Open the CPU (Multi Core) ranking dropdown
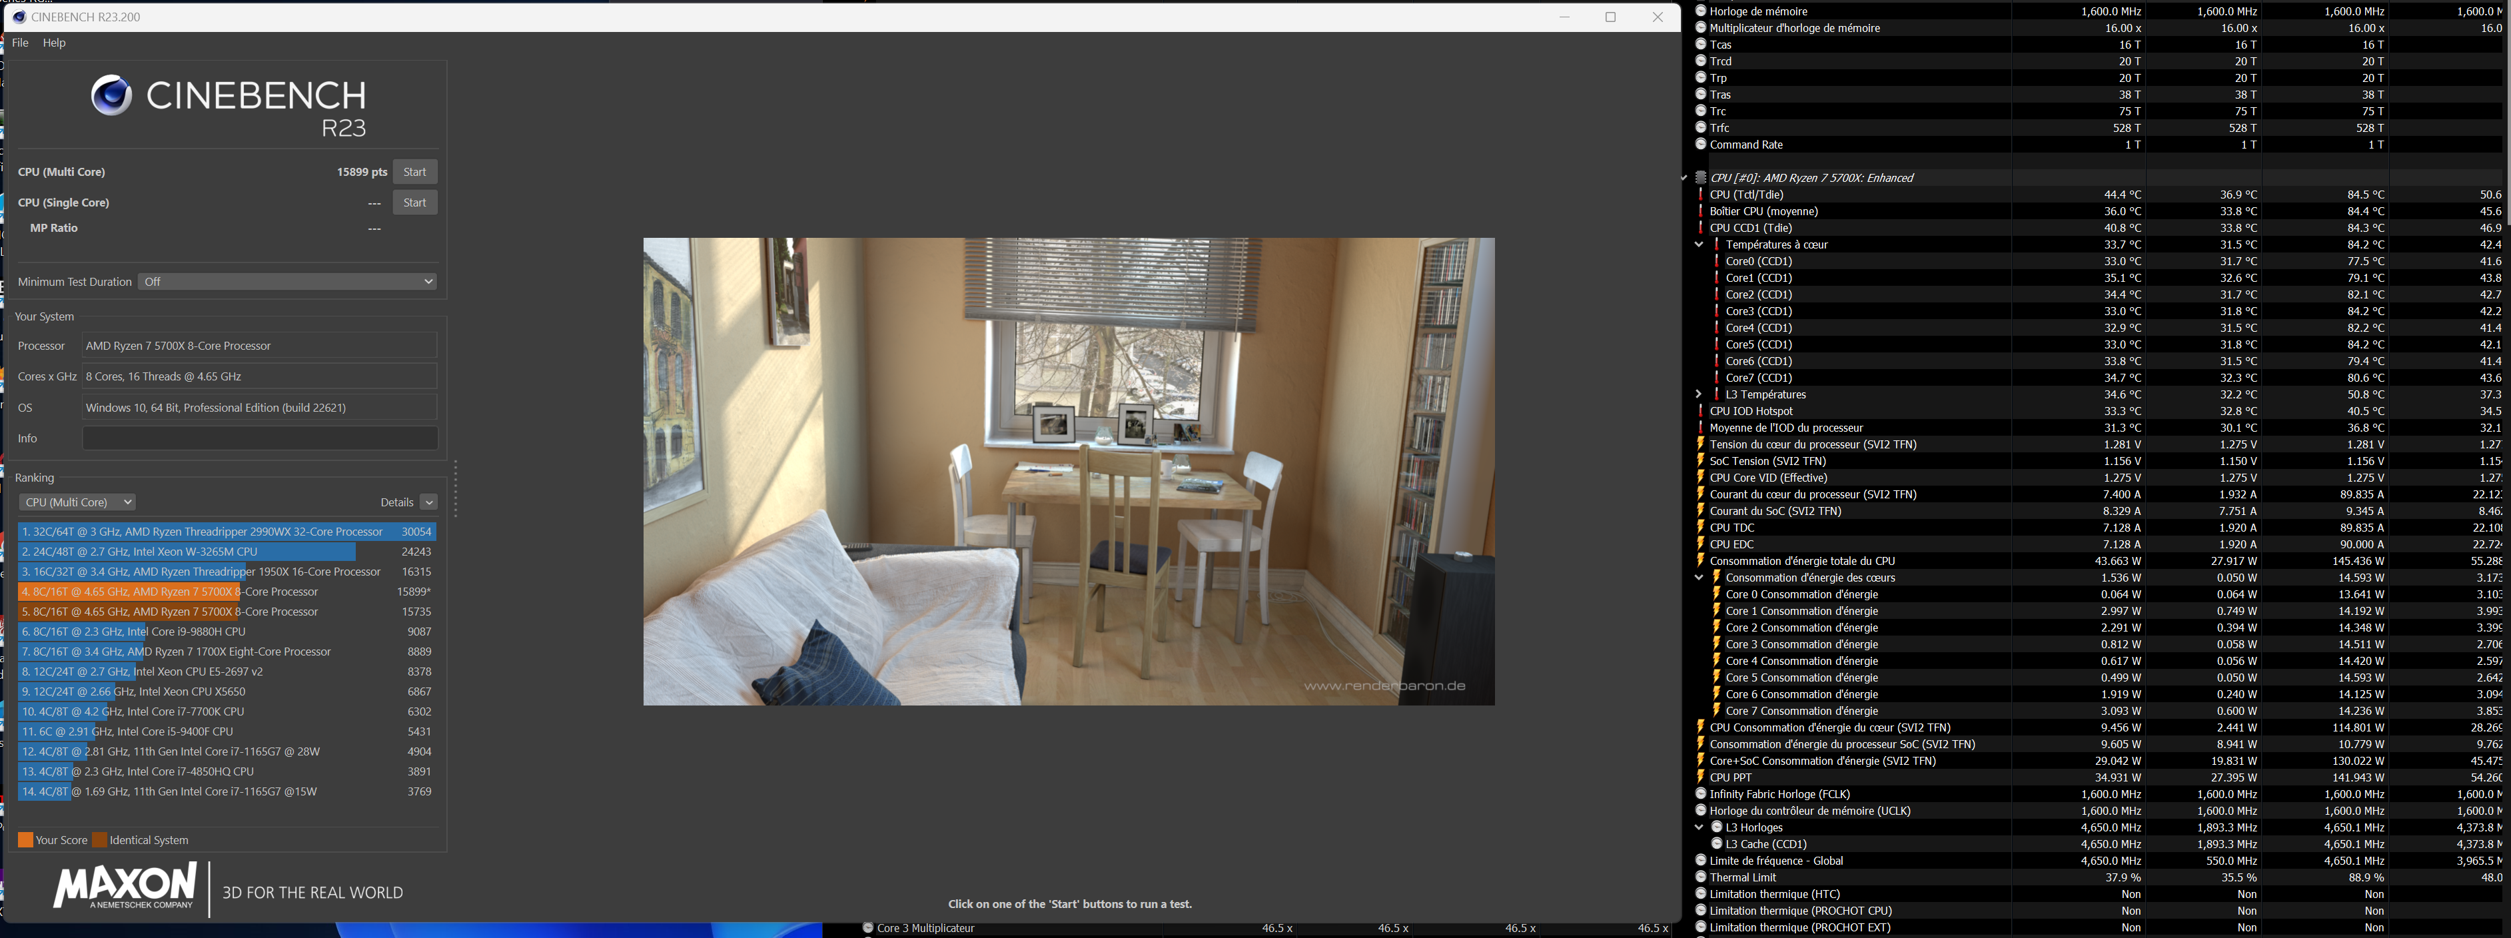2511x938 pixels. point(77,502)
